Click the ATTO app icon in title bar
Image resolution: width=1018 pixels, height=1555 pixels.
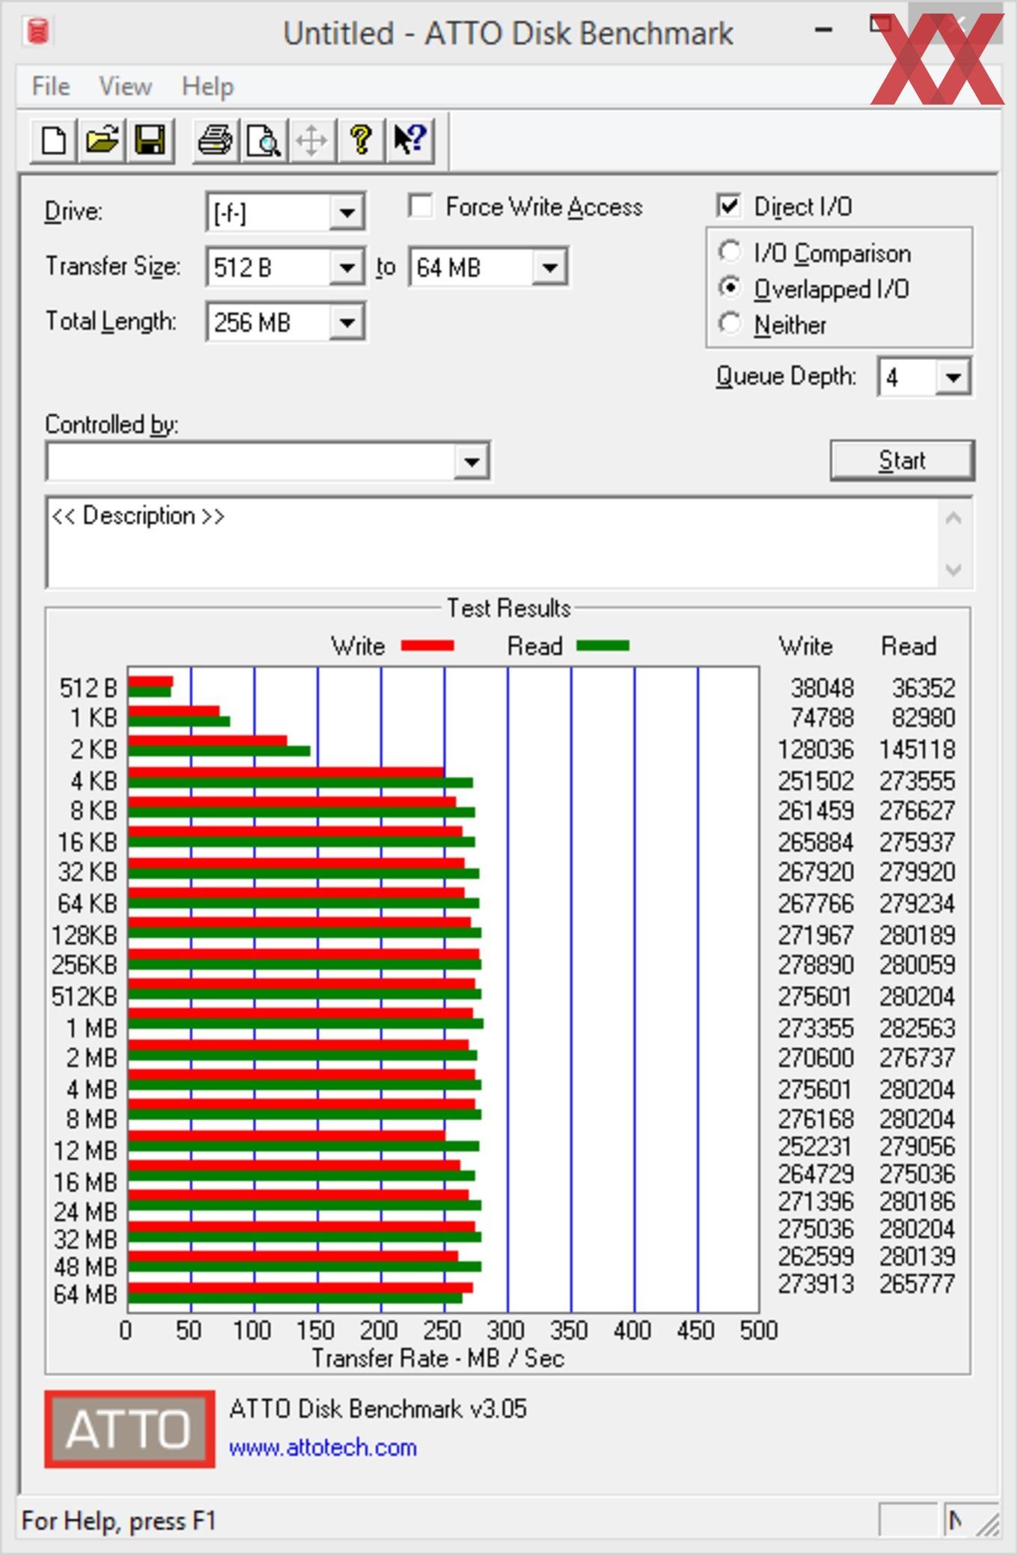pos(37,31)
